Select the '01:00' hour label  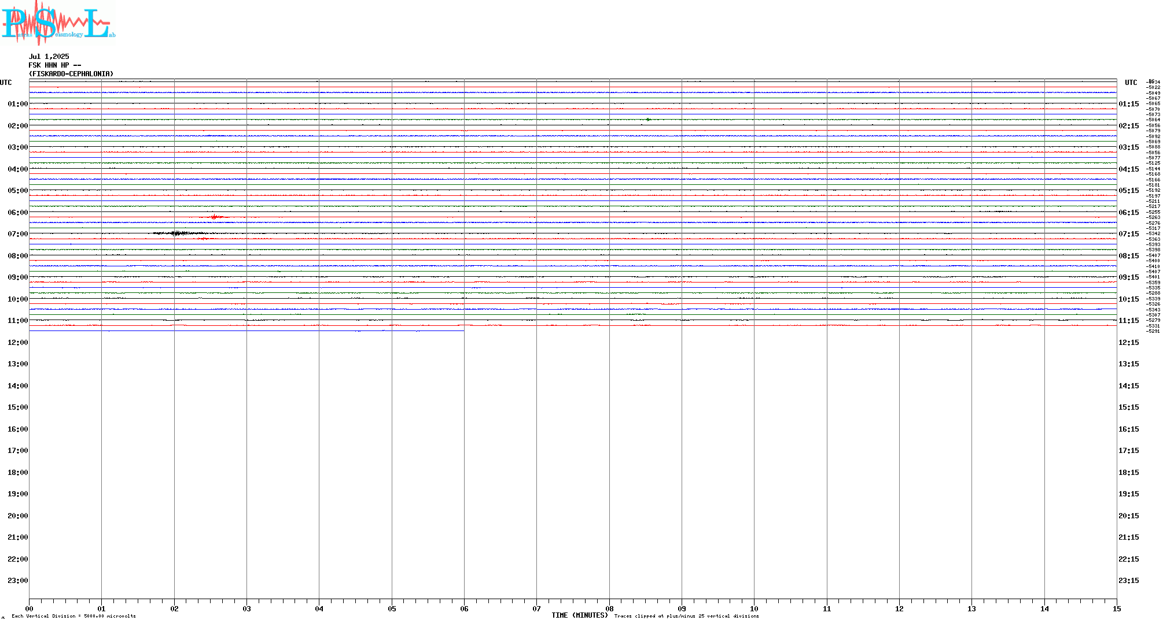18,104
